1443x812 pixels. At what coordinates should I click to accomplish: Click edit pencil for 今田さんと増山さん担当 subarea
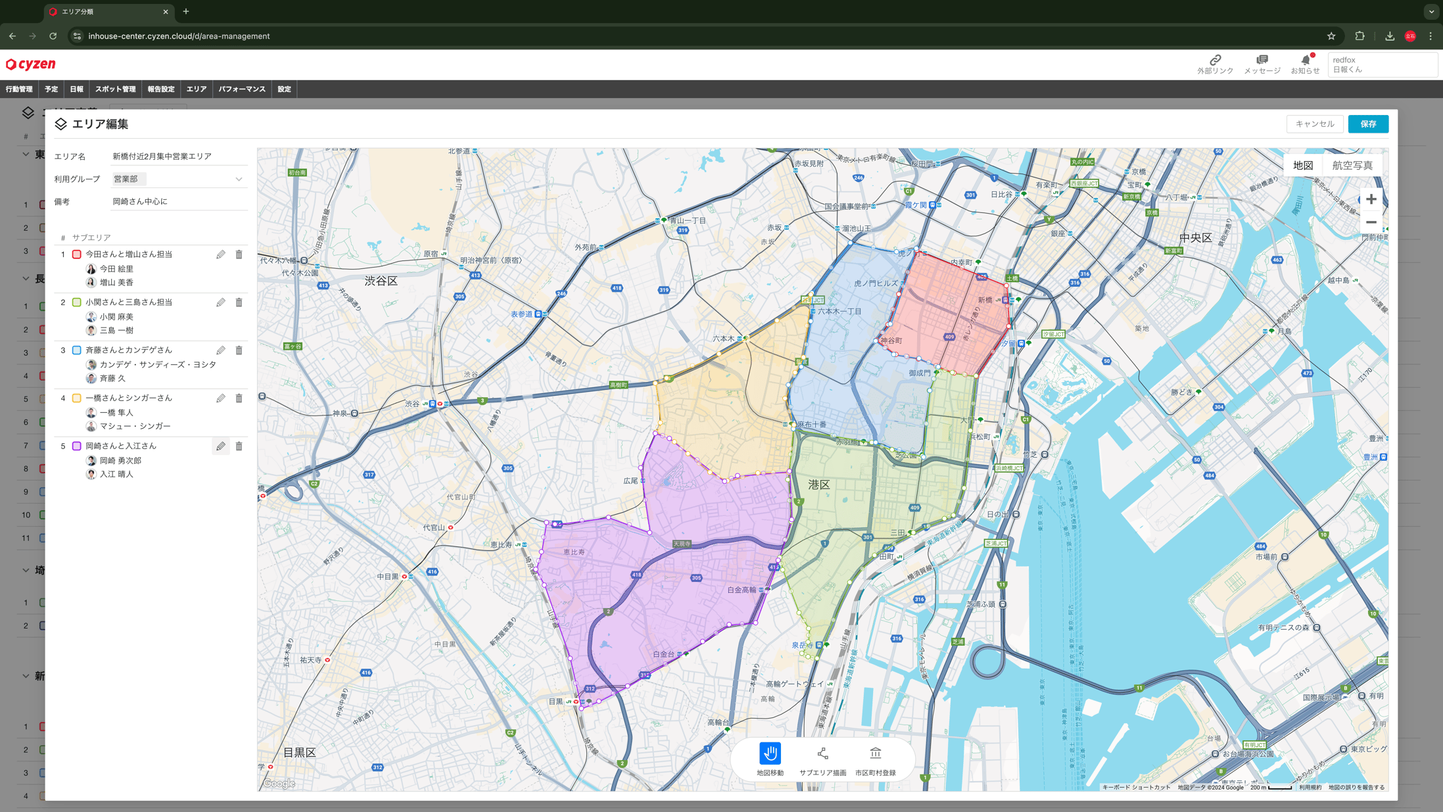tap(221, 254)
